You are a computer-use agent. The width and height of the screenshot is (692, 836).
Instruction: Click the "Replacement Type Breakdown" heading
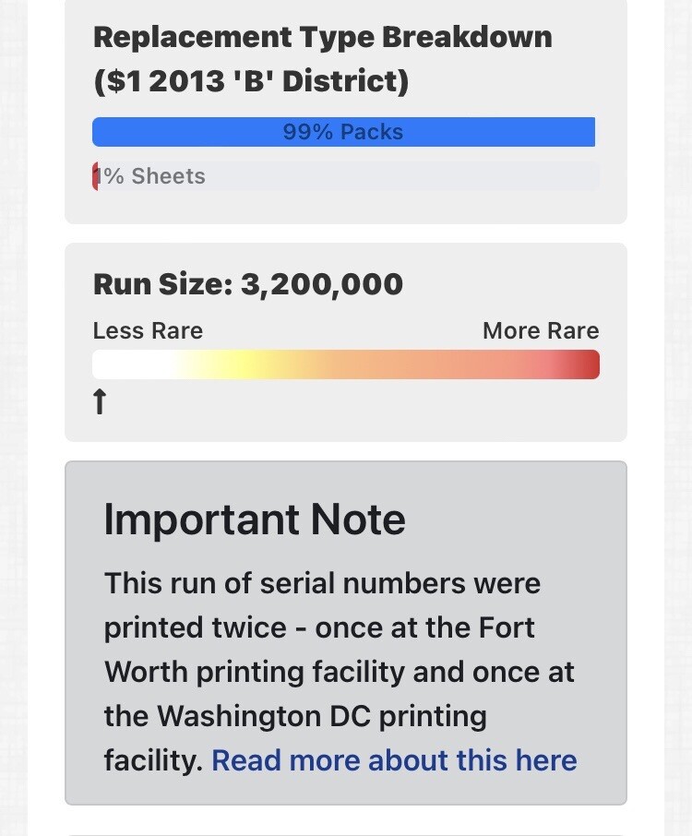tap(323, 37)
